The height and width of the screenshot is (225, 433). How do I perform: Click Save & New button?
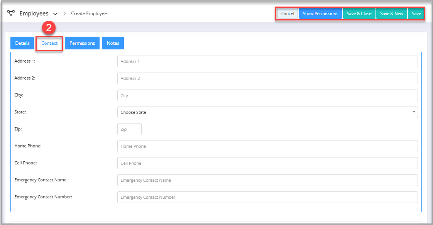391,14
